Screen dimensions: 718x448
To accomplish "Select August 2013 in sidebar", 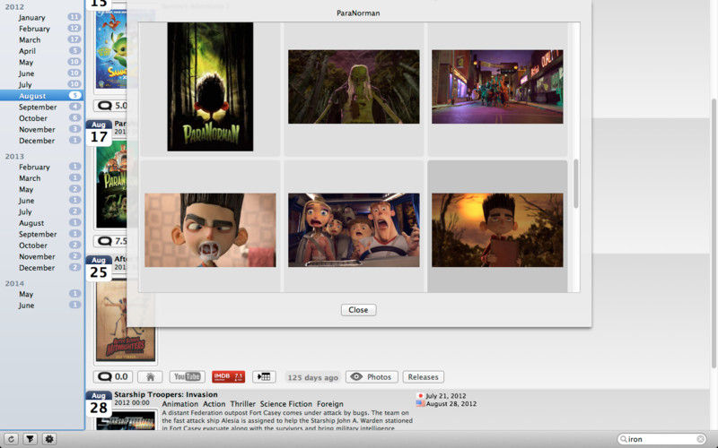I will point(42,223).
